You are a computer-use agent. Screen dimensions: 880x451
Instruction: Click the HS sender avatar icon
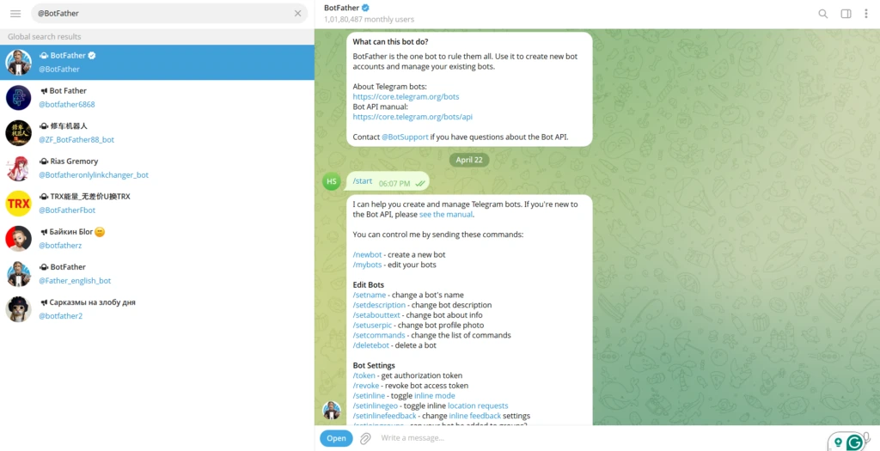coord(332,181)
